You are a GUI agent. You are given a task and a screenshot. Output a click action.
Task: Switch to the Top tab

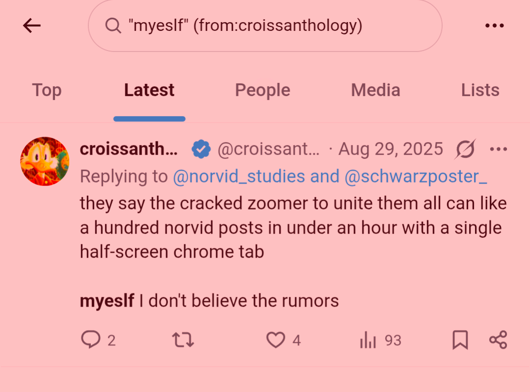[47, 90]
